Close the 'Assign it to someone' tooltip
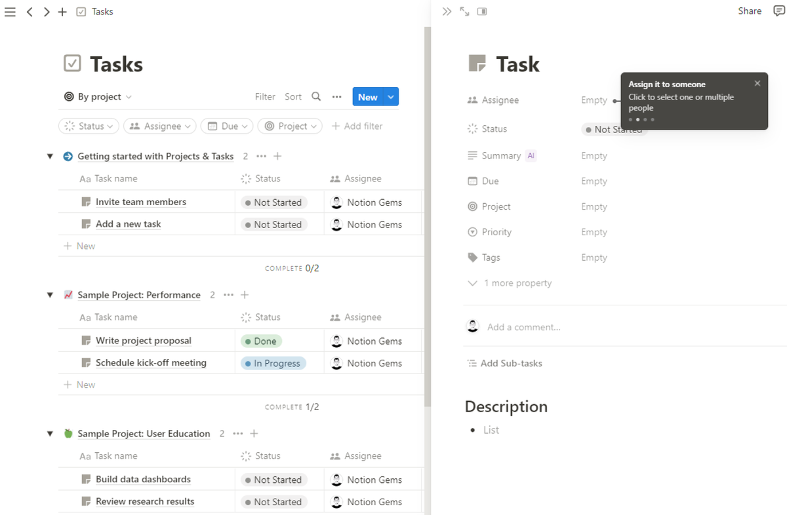 (757, 83)
